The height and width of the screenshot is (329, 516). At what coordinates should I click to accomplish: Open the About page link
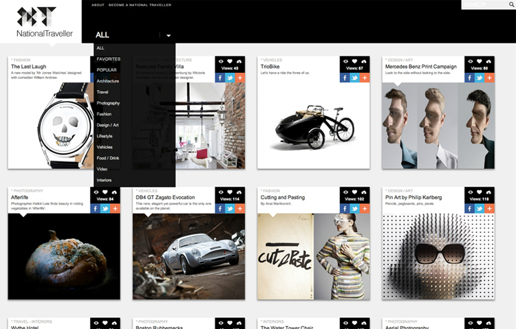(98, 5)
